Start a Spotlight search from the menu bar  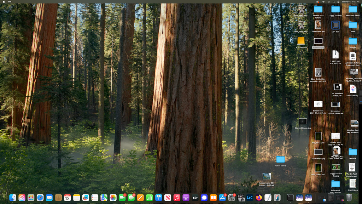pos(334,2)
